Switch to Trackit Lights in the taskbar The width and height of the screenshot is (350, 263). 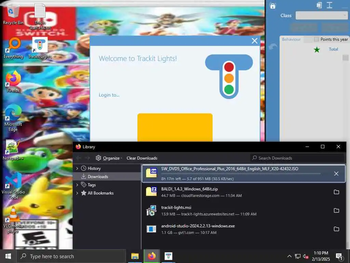point(169,256)
